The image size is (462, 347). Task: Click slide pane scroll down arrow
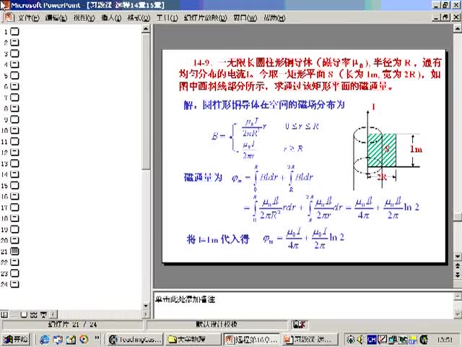click(458, 257)
